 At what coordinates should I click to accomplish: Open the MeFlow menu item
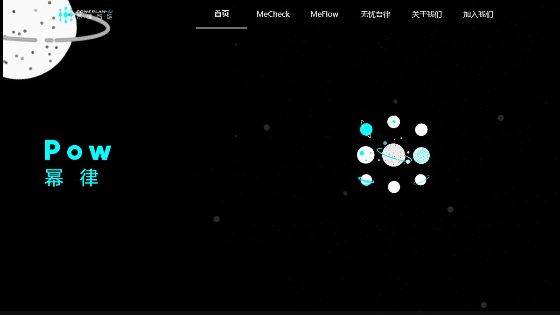pyautogui.click(x=324, y=14)
